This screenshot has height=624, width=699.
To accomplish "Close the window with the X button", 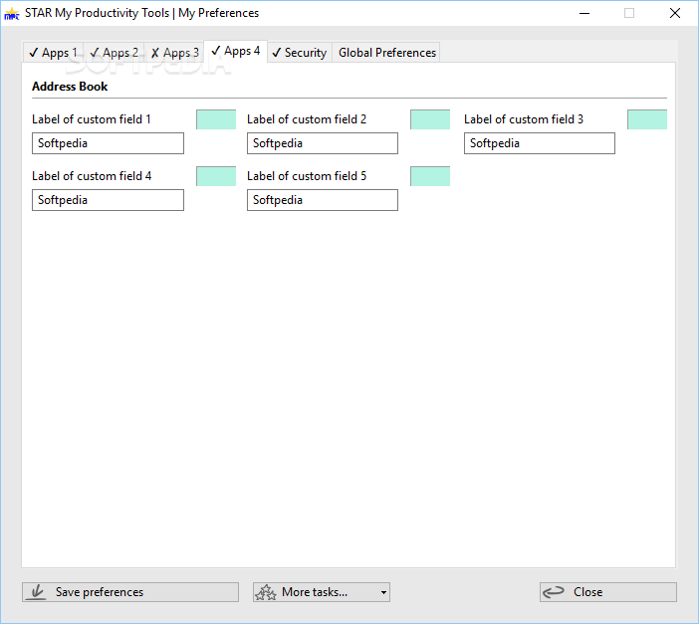I will tap(675, 13).
